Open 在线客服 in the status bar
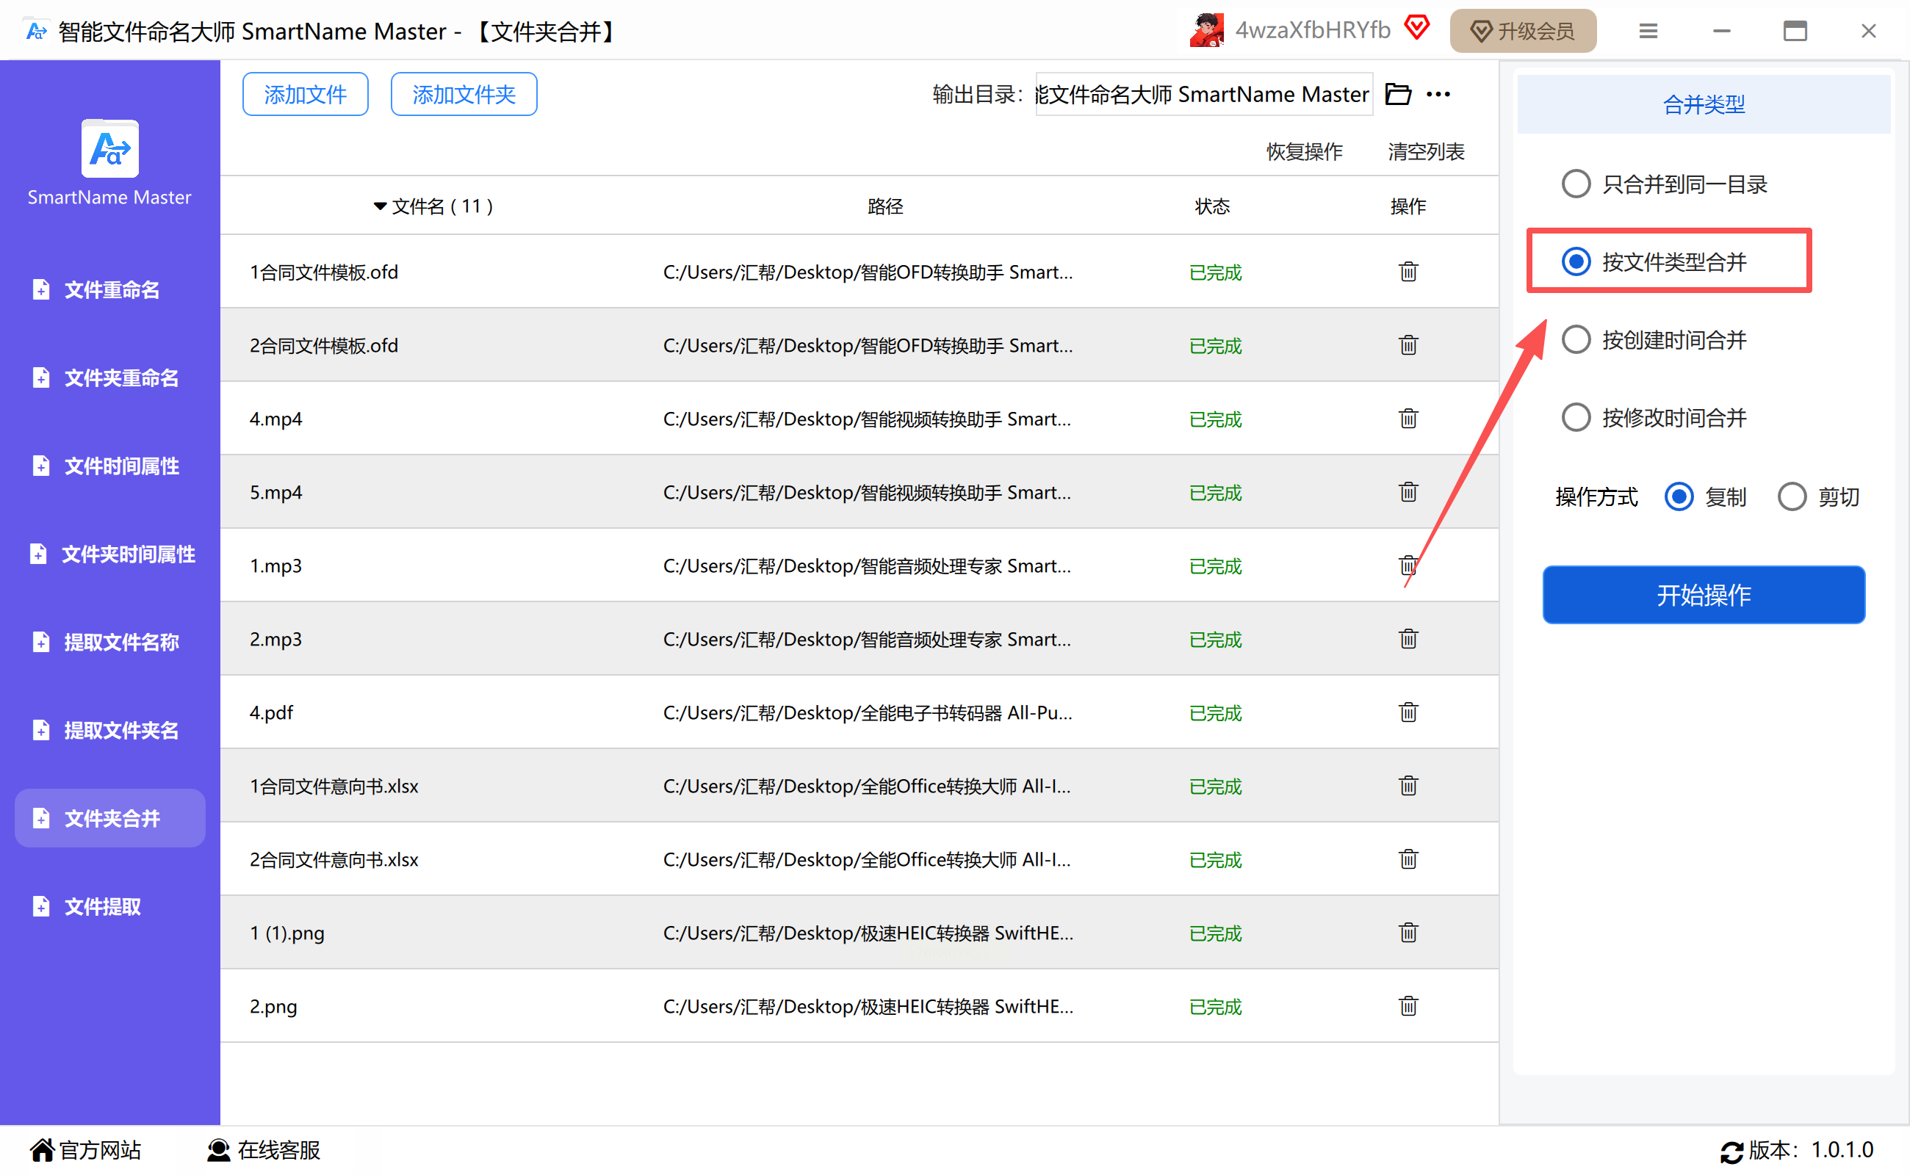Viewport: 1910px width, 1175px height. [264, 1150]
